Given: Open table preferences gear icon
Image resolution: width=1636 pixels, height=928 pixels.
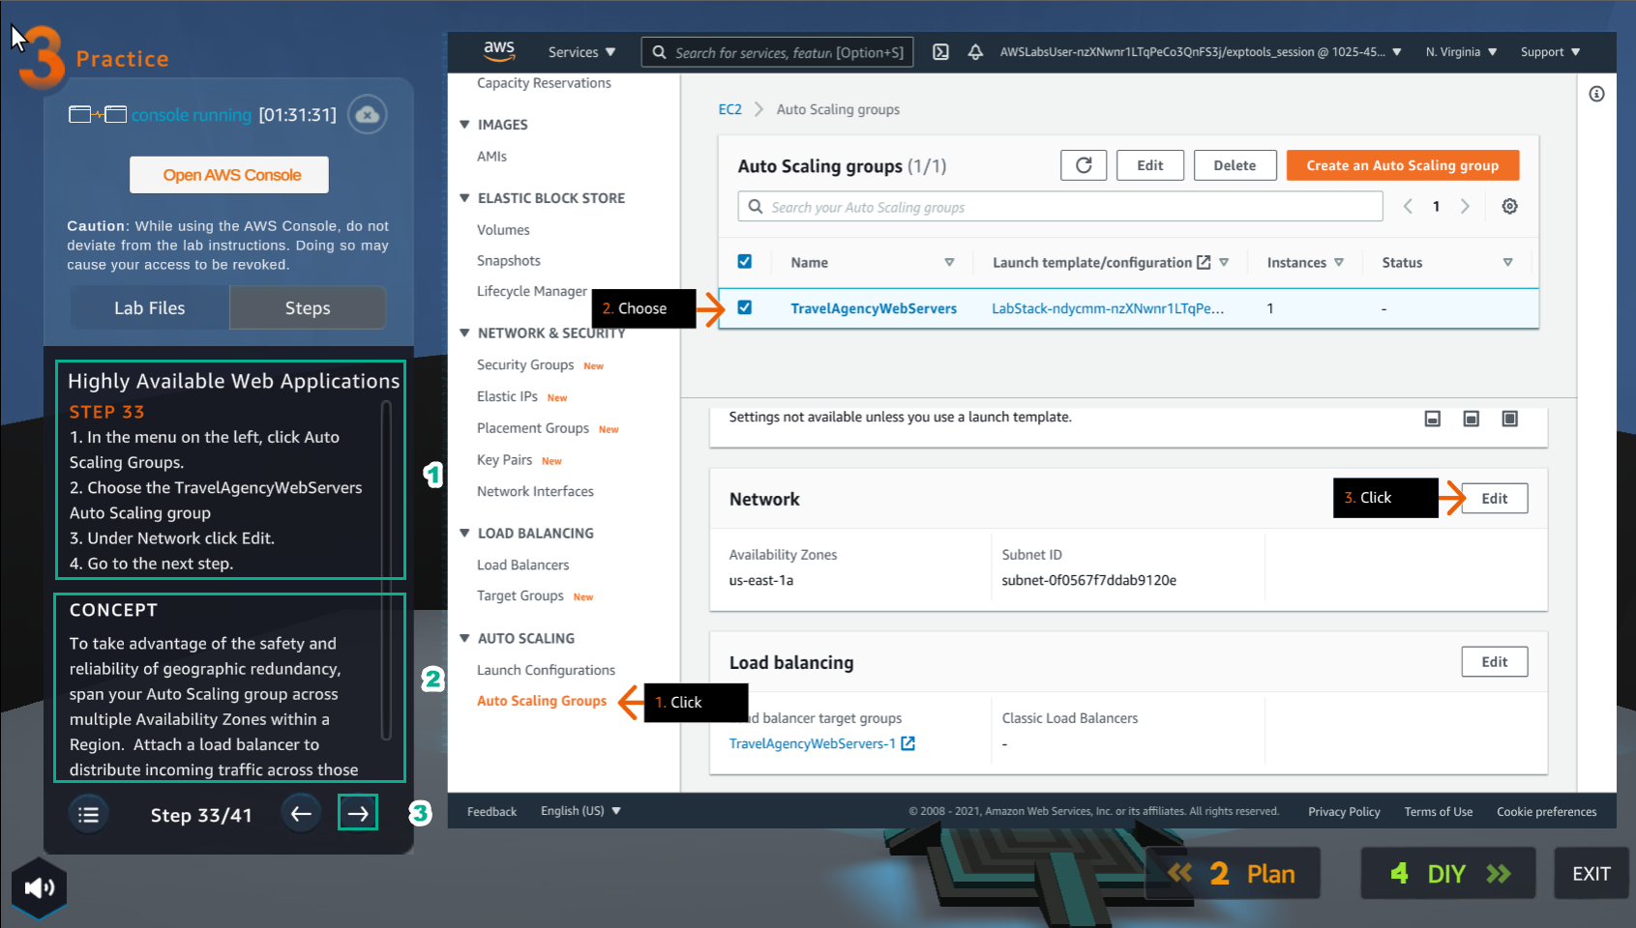Looking at the screenshot, I should [1509, 206].
